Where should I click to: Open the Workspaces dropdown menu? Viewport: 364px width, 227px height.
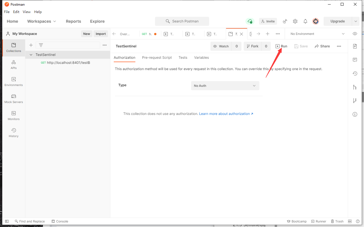[42, 21]
